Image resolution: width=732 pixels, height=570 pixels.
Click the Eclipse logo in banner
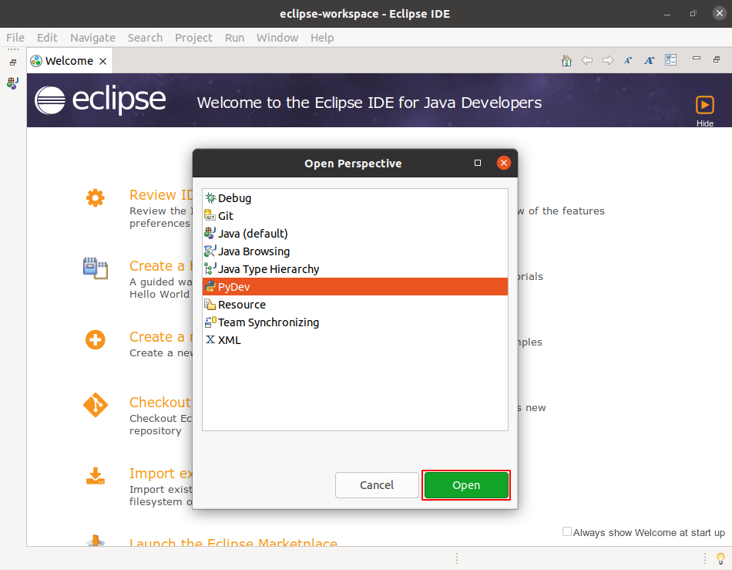click(100, 100)
